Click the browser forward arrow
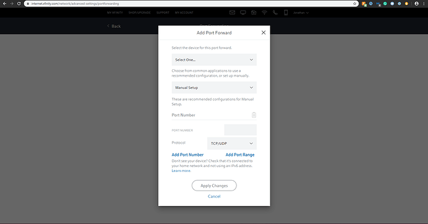 coord(11,4)
